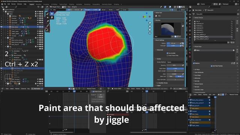Open Modifiers wrench tab in Properties
The height and width of the screenshot is (135, 240).
tap(190, 37)
